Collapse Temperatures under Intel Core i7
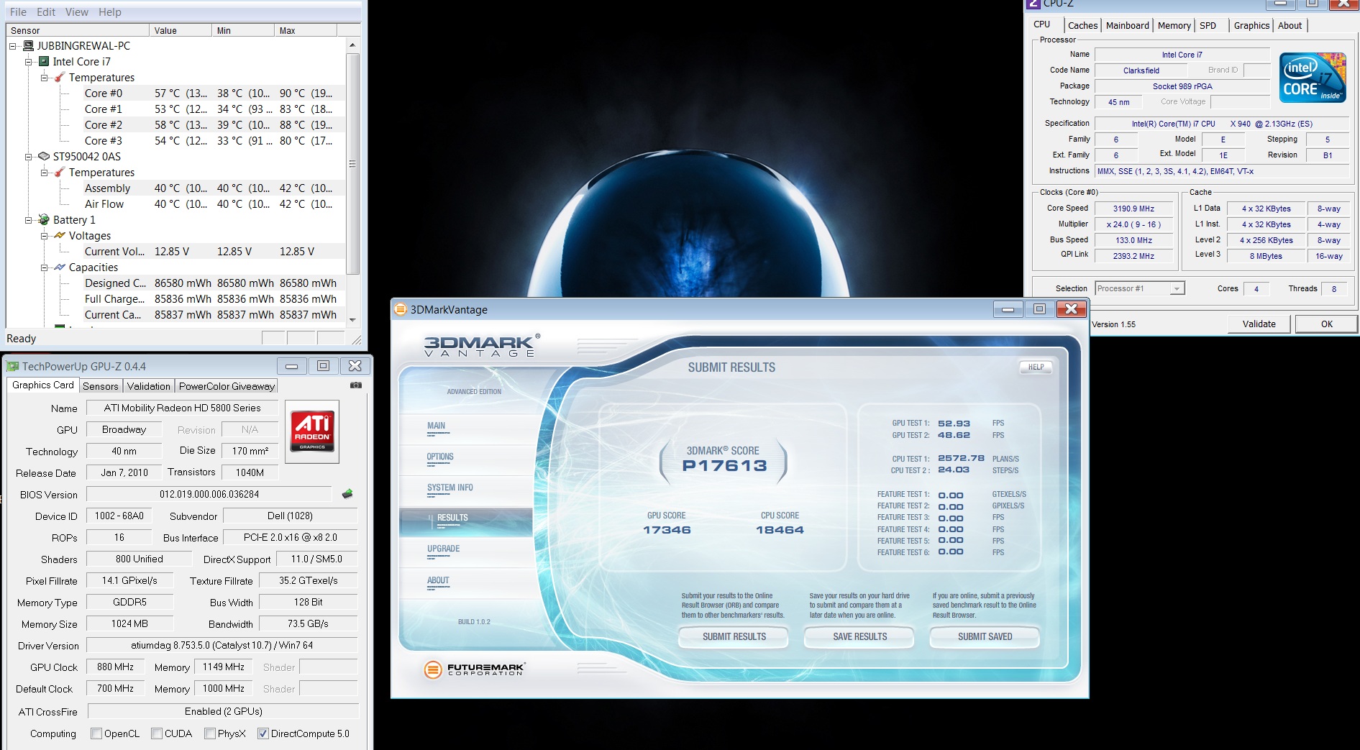 [45, 78]
